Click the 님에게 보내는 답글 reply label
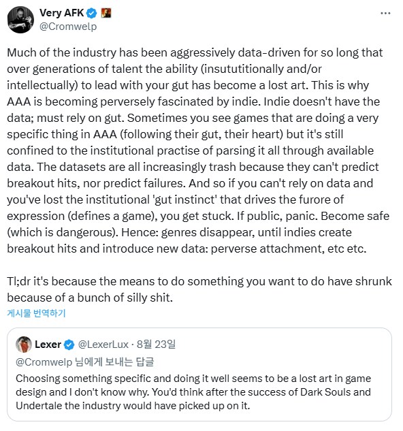 (114, 362)
